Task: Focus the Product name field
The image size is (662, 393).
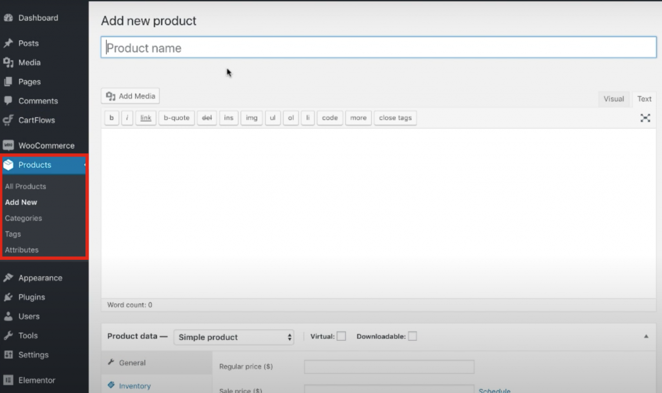Action: click(x=379, y=47)
